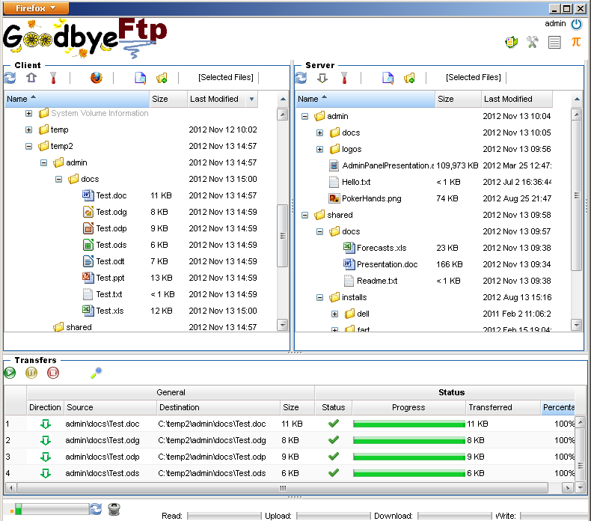Select transfer row 1 for Test.doc

pos(290,424)
